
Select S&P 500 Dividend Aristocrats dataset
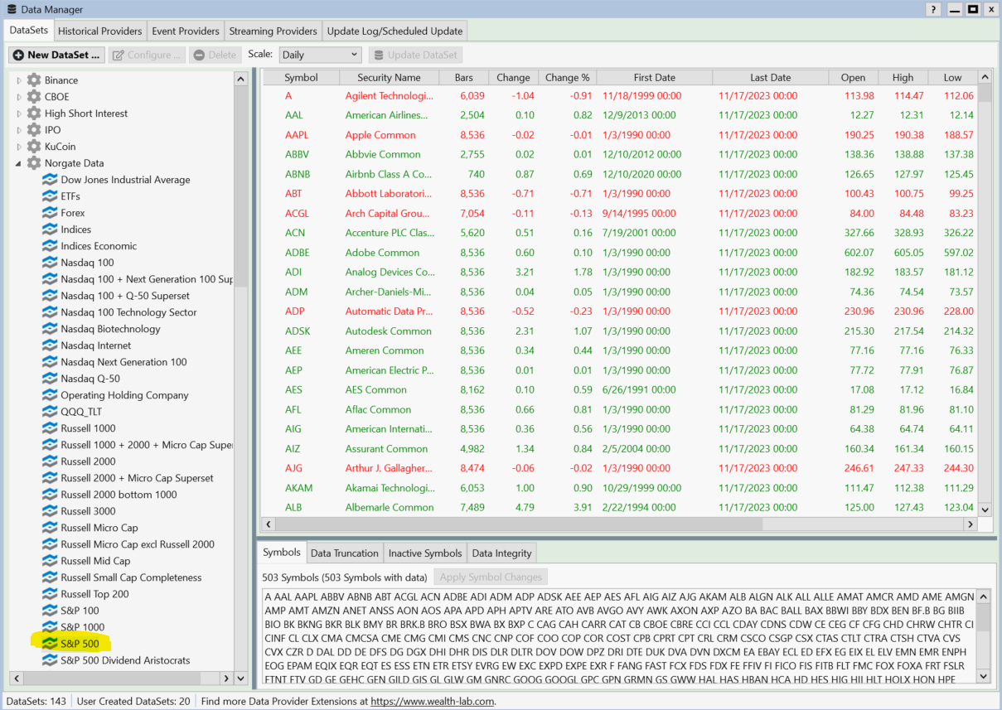click(125, 660)
